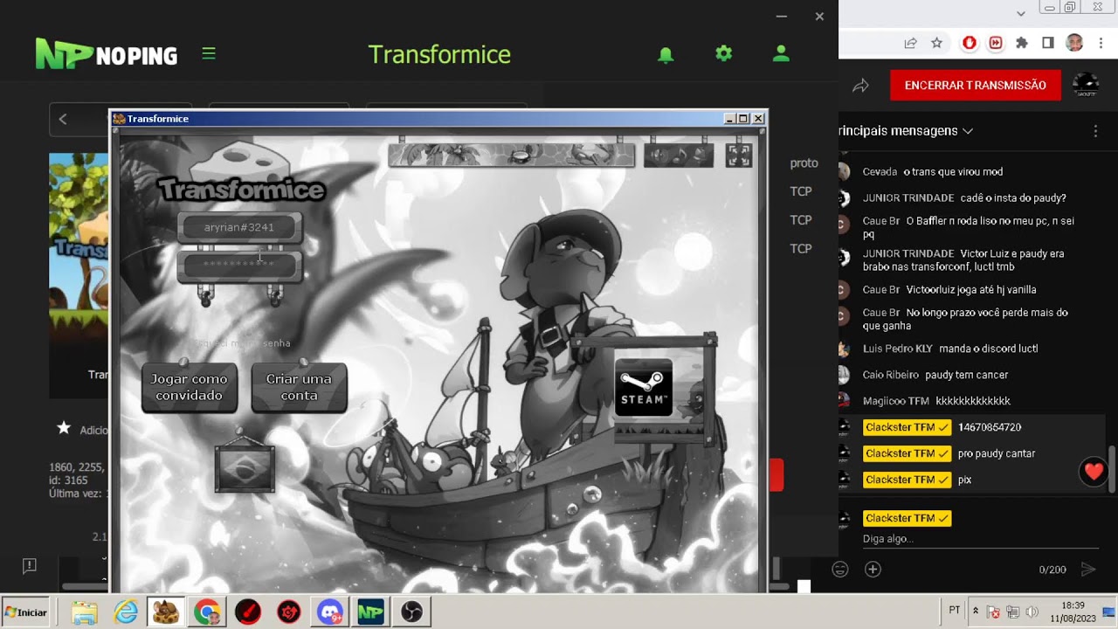Click the 'proto' column header in NoPing
This screenshot has height=629, width=1118.
[x=804, y=163]
